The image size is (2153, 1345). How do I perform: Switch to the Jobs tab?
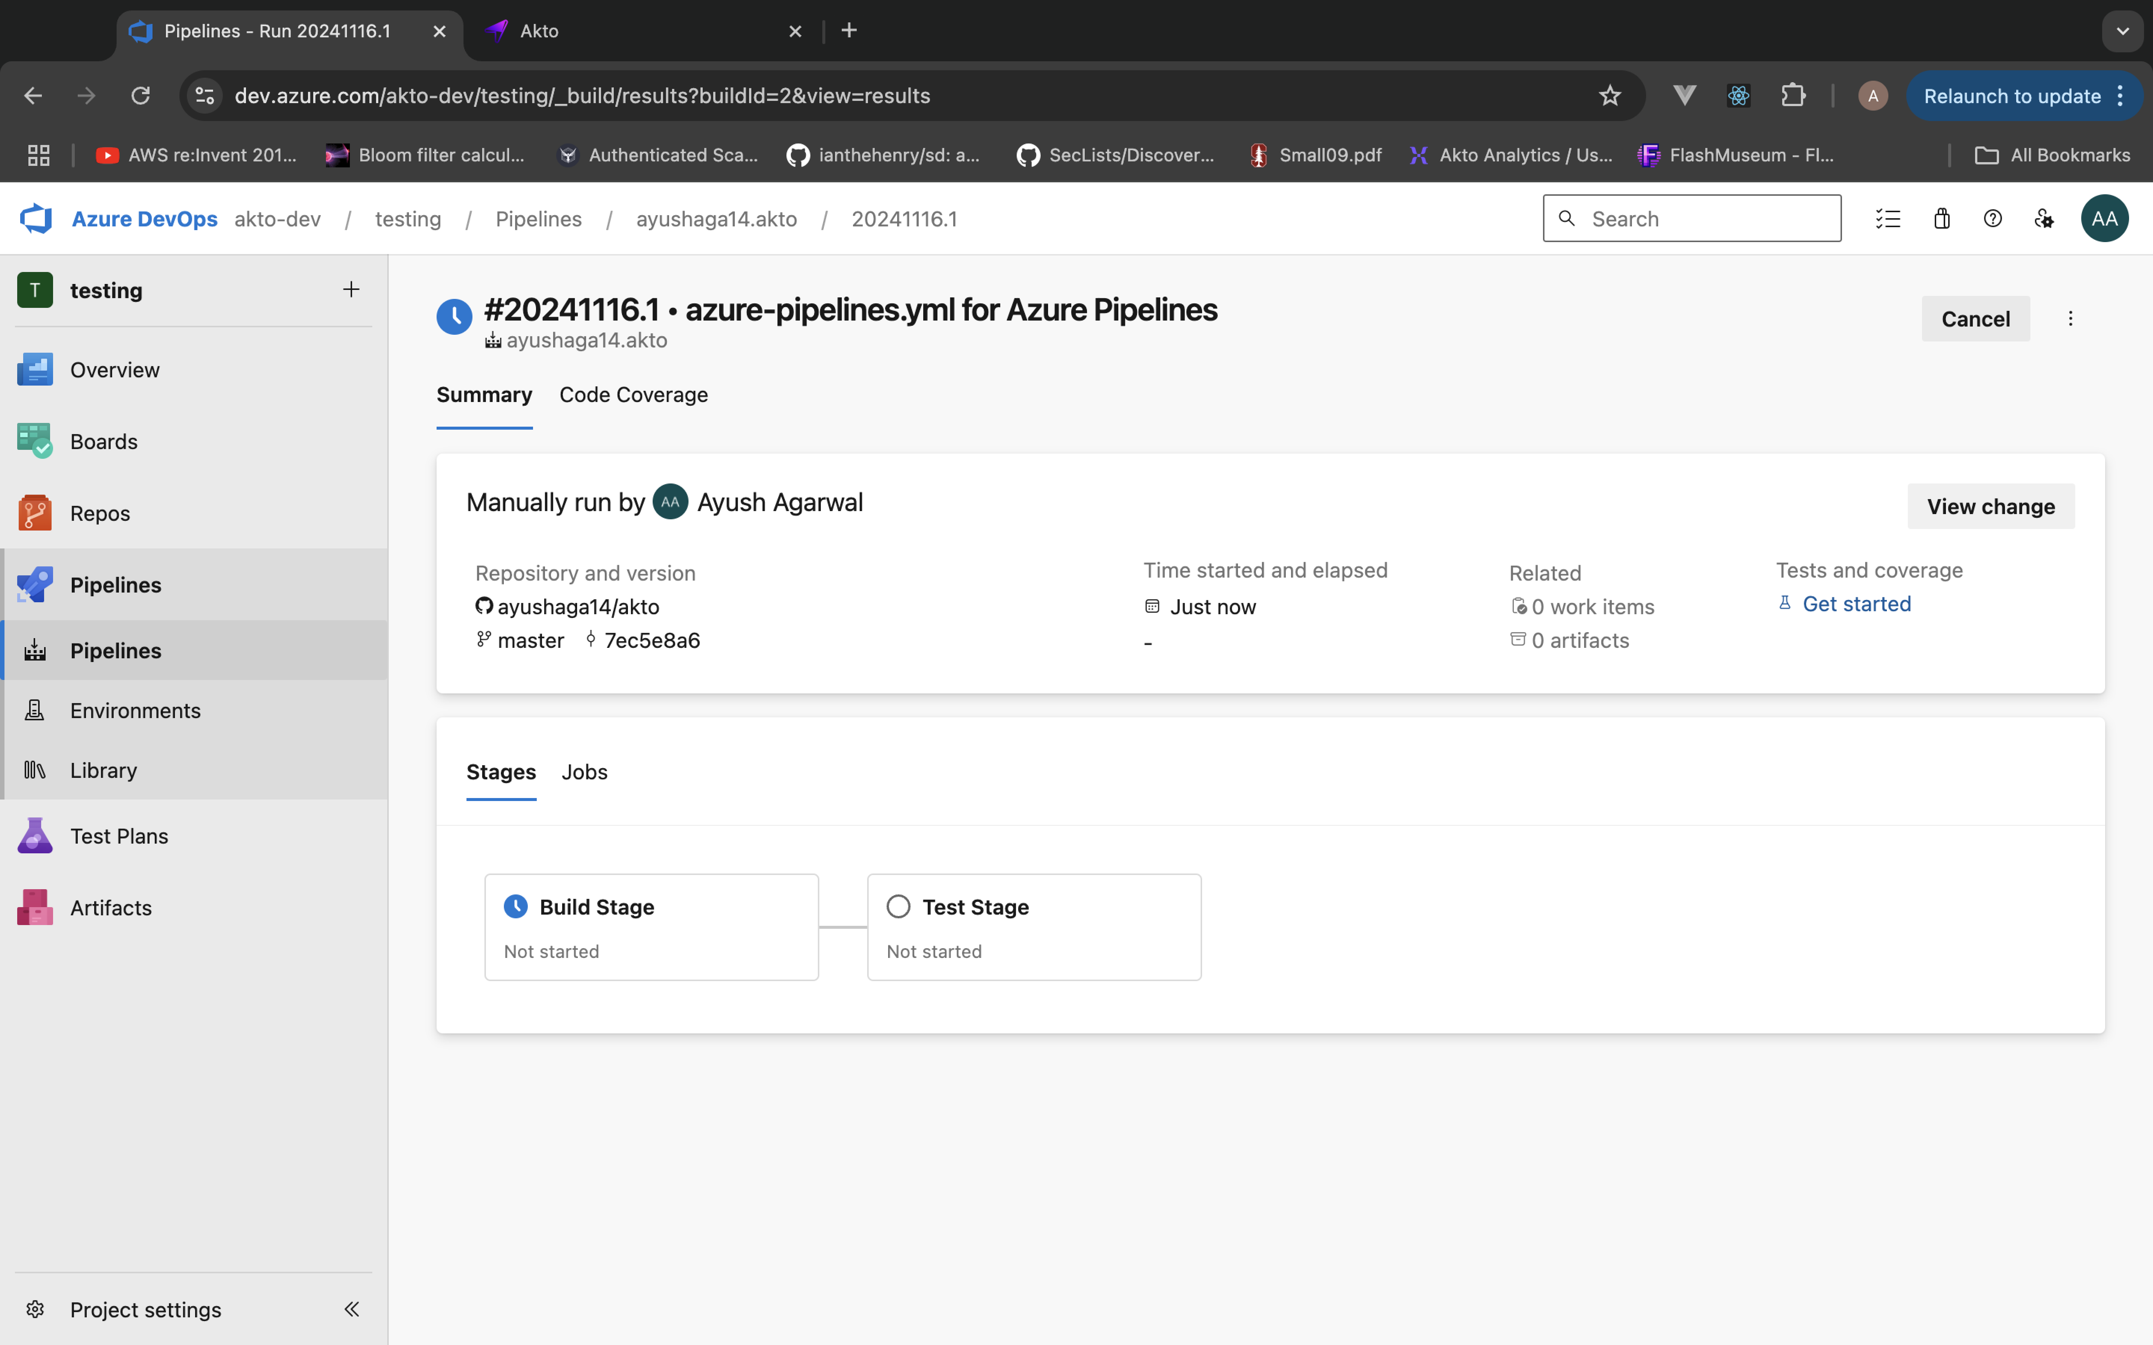tap(585, 772)
